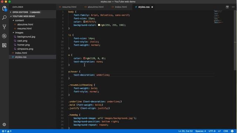Click the image icon beside cast.png
The width and height of the screenshot is (237, 133).
pos(15,41)
